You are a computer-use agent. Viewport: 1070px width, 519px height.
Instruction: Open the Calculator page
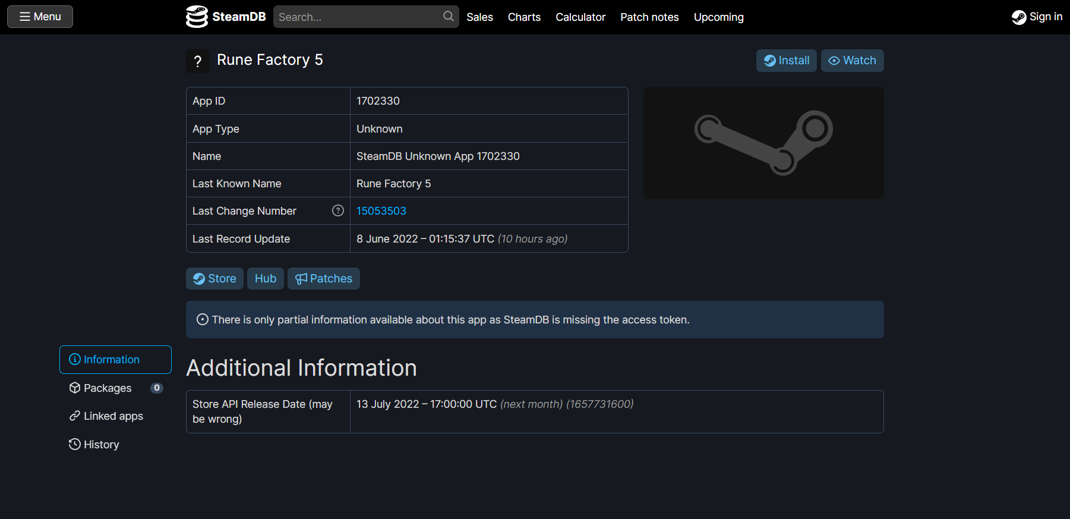tap(580, 17)
